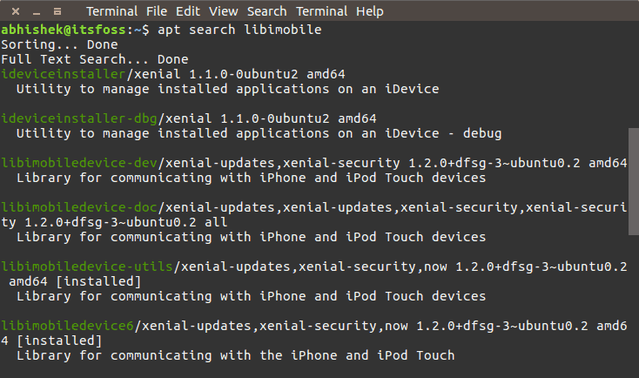The width and height of the screenshot is (639, 378).
Task: Open the Help menu
Action: pyautogui.click(x=369, y=11)
